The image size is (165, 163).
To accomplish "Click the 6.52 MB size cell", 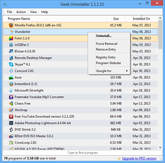I will tap(116, 143).
